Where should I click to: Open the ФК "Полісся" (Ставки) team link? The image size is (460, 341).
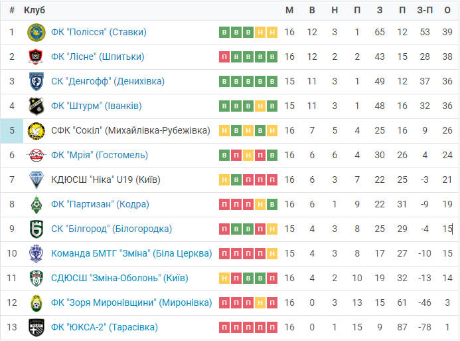(x=98, y=32)
